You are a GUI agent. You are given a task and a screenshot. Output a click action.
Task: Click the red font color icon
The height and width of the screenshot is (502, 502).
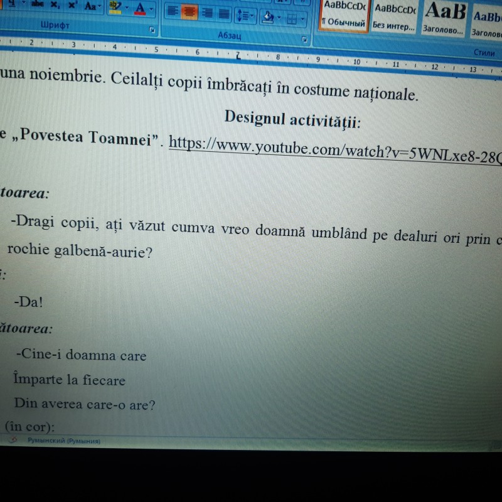139,8
